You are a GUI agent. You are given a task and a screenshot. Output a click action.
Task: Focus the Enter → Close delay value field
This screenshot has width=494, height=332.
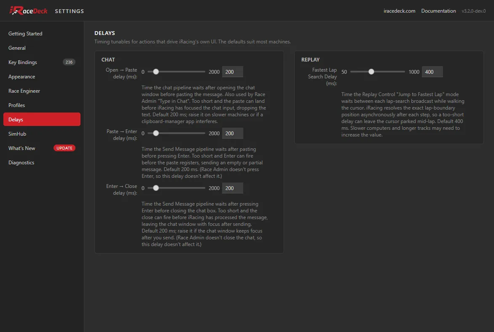click(233, 188)
